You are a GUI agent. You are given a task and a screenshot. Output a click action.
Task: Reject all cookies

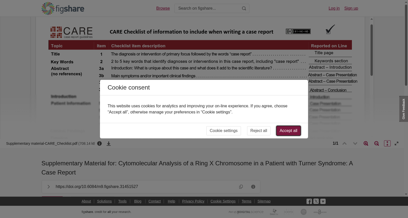(259, 131)
